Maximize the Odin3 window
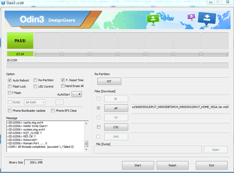 click(218, 2)
